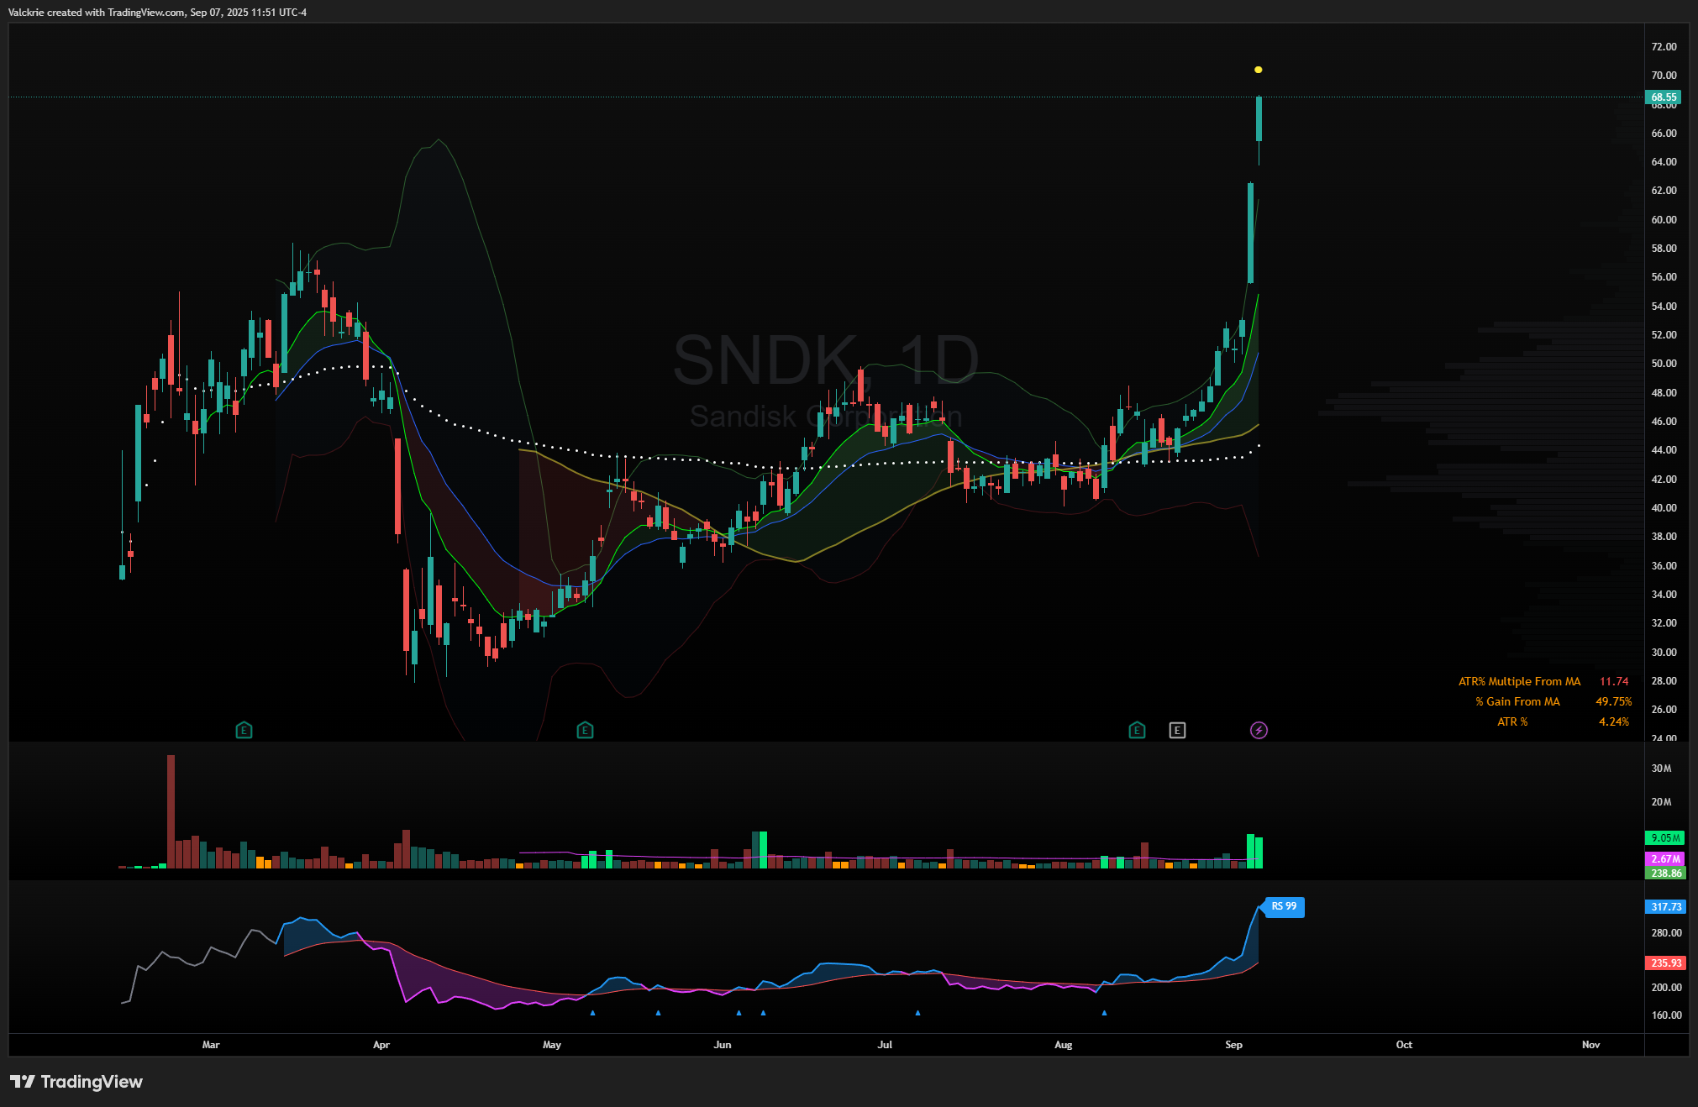Click the magenta 2.67M volume average label

click(1664, 858)
